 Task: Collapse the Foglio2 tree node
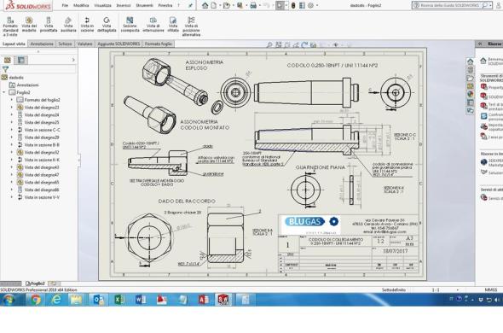point(4,92)
